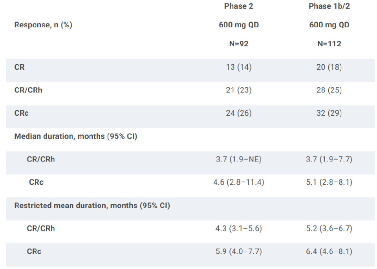Viewport: 377px width, 269px height.
Task: Select the CRc value "24 (26)"
Action: [x=239, y=113]
